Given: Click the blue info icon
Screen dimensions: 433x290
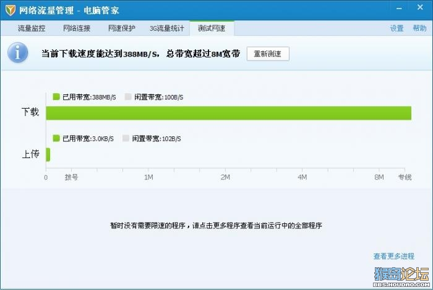Looking at the screenshot, I should (18, 52).
